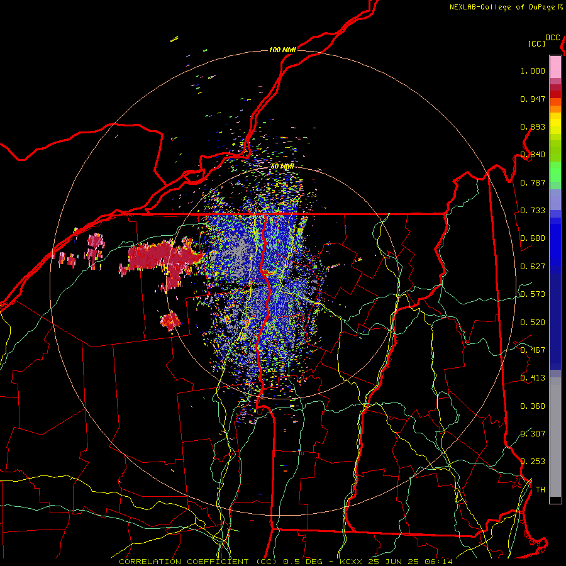The width and height of the screenshot is (566, 566).
Task: Select the pink swatch at top of color bar
Action: (555, 67)
